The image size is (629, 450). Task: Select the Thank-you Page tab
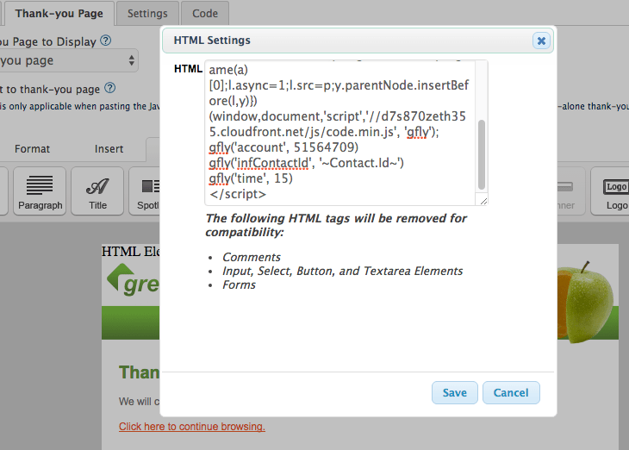point(59,13)
